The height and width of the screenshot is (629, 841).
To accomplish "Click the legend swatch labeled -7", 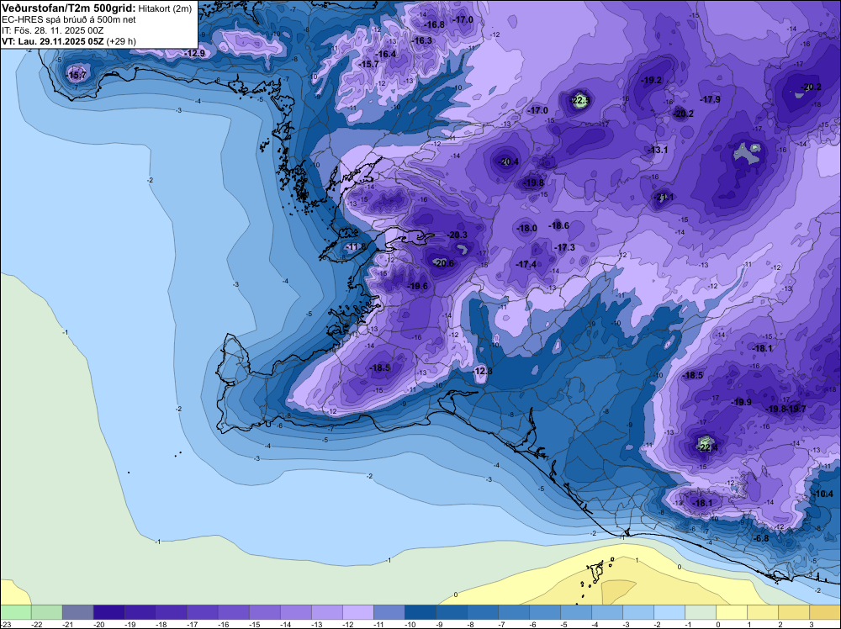I will coord(513,612).
